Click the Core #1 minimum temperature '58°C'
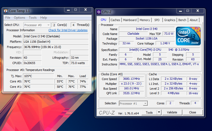Image resolution: width=212 pixels, height=131 pixels. click(x=60, y=87)
